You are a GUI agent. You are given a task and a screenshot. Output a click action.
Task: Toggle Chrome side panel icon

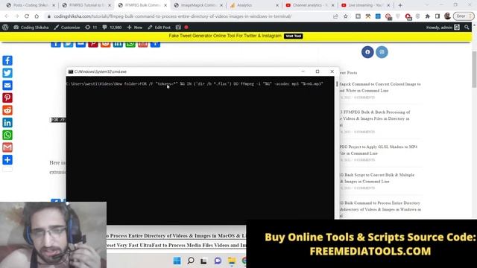click(437, 16)
